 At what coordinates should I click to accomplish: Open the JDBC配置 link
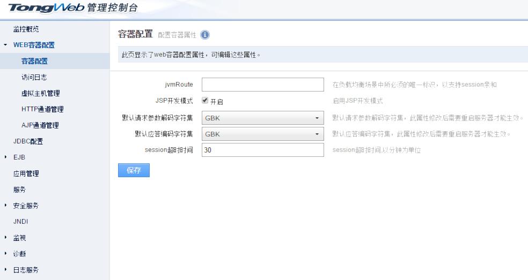(x=28, y=141)
